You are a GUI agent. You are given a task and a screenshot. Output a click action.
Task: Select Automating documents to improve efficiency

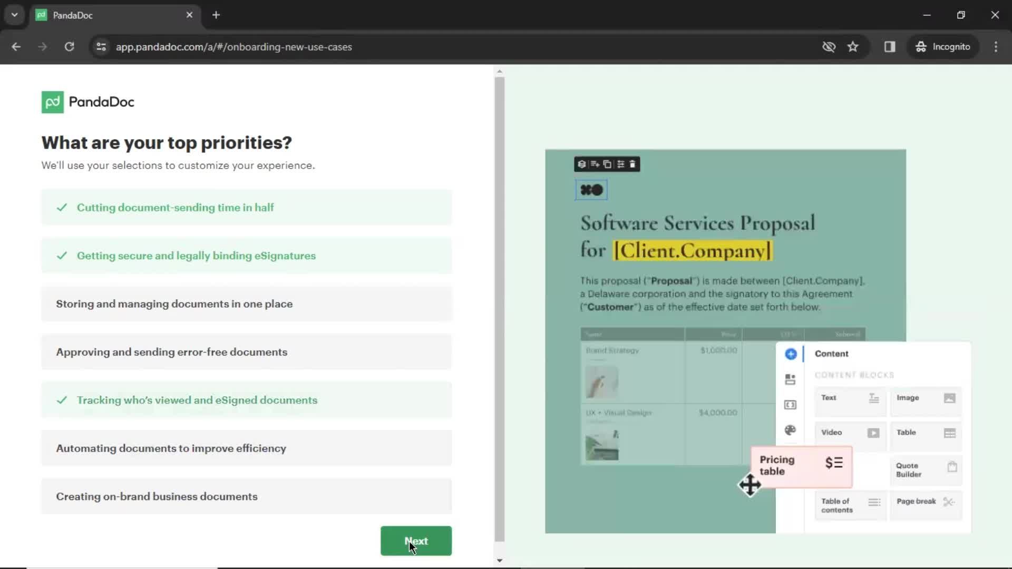point(247,448)
